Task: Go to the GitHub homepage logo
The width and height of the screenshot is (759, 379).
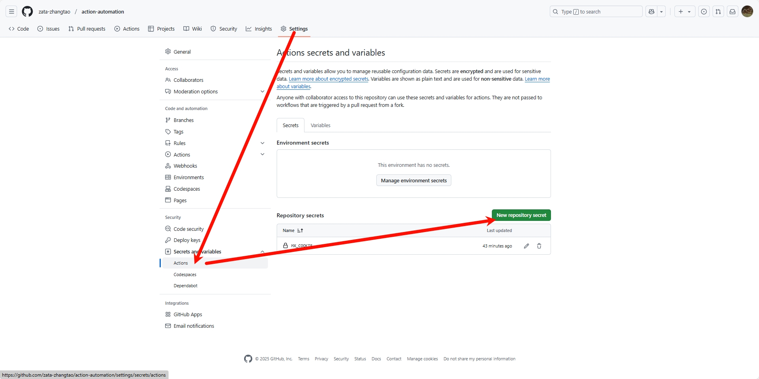Action: (27, 12)
